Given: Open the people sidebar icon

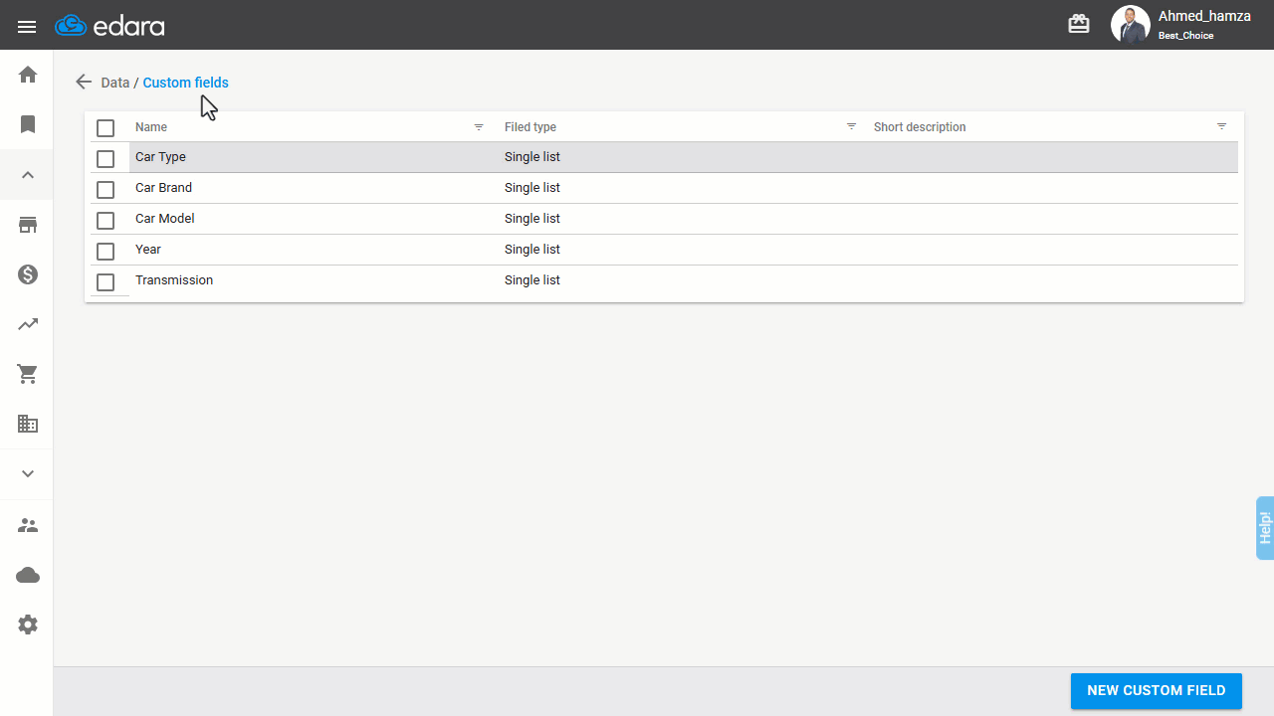Looking at the screenshot, I should (28, 525).
